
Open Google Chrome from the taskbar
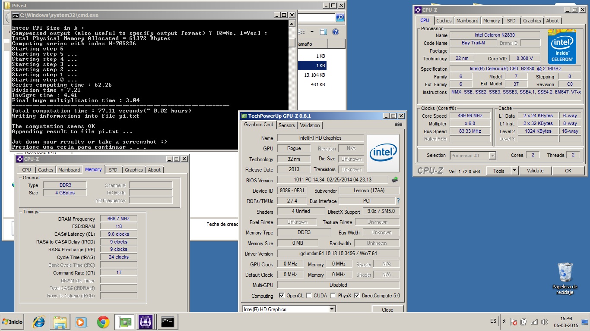pyautogui.click(x=103, y=322)
